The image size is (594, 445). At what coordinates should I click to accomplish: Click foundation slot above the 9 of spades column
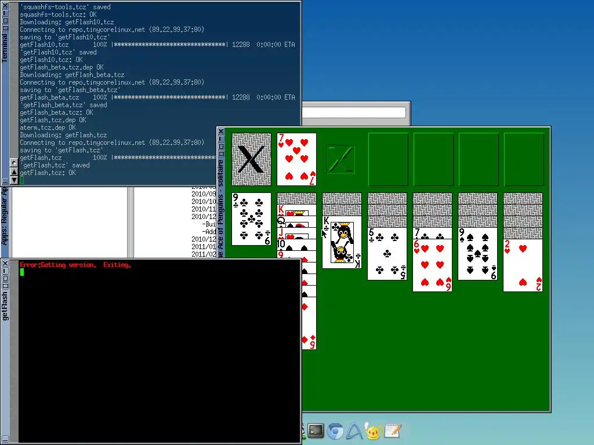(x=479, y=159)
